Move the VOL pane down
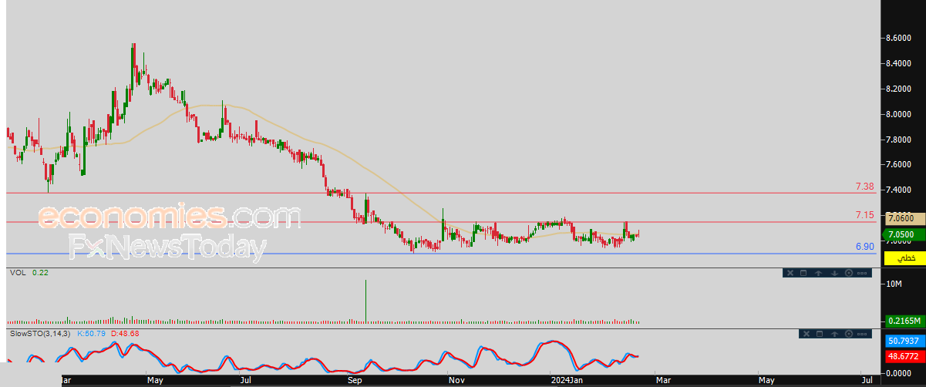This screenshot has width=926, height=387. coord(834,273)
